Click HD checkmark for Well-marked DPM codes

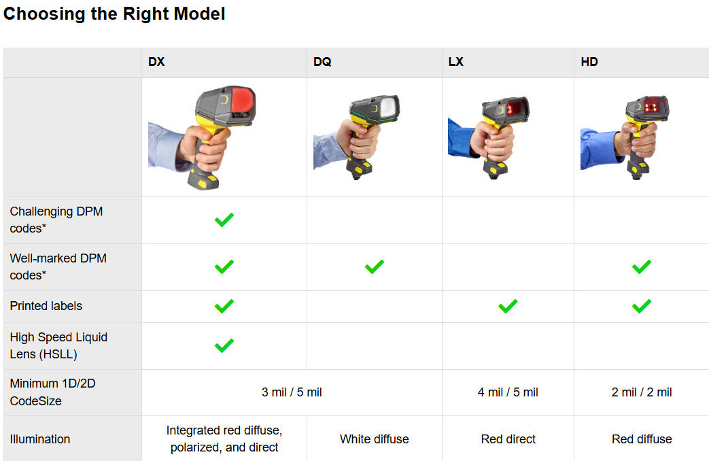pyautogui.click(x=641, y=267)
